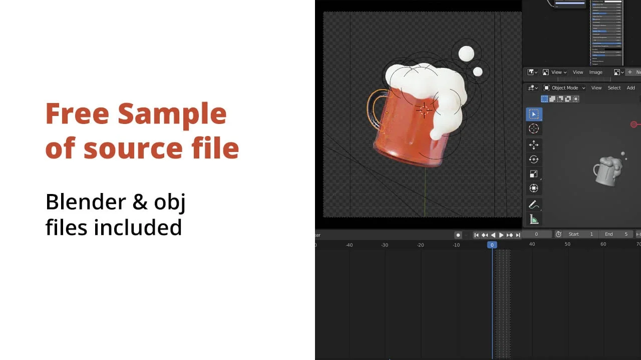Select the Rotate tool

click(533, 159)
